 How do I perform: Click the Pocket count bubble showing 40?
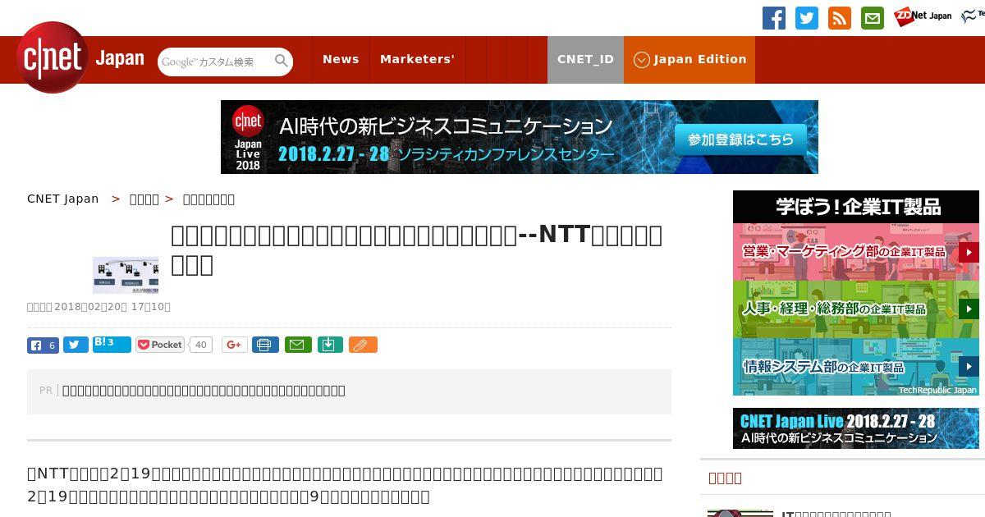pos(200,345)
